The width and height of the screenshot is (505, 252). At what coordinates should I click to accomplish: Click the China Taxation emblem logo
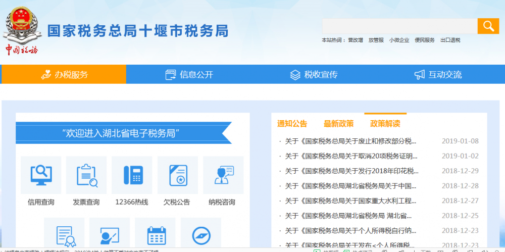[x=22, y=31]
